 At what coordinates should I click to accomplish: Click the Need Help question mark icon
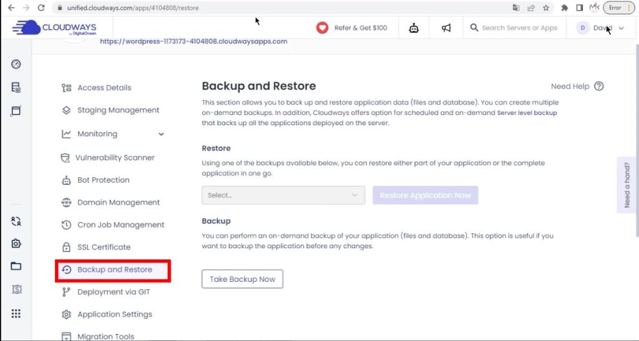[599, 86]
